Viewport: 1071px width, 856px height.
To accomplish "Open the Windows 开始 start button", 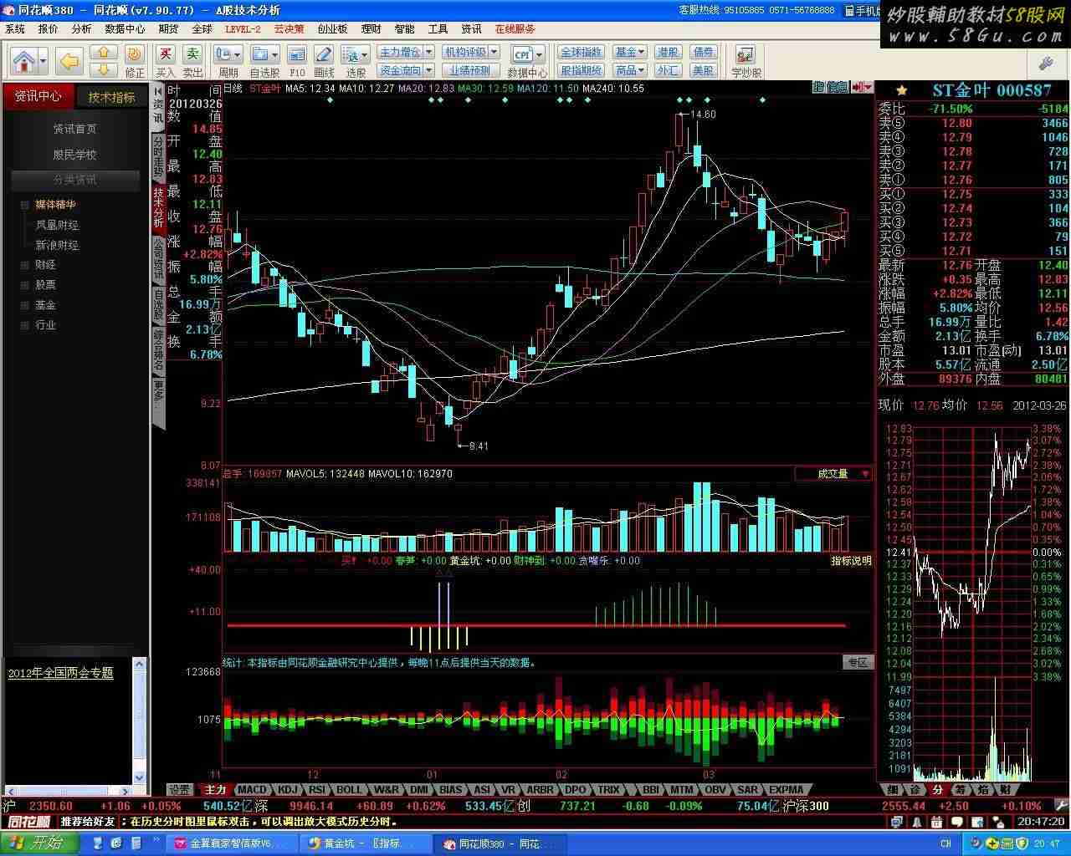I will click(x=39, y=843).
